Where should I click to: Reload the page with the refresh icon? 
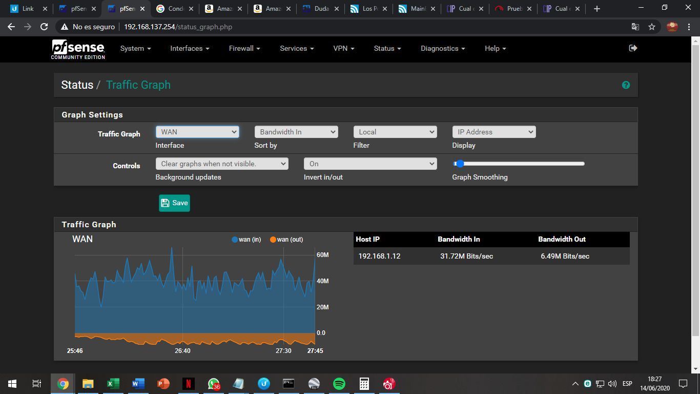pyautogui.click(x=44, y=27)
